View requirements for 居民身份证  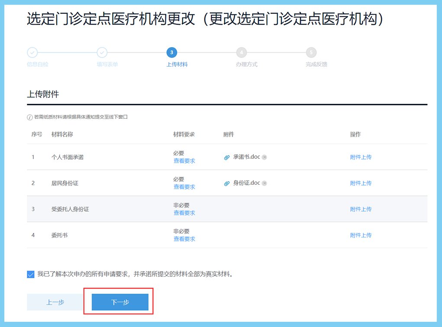click(184, 187)
